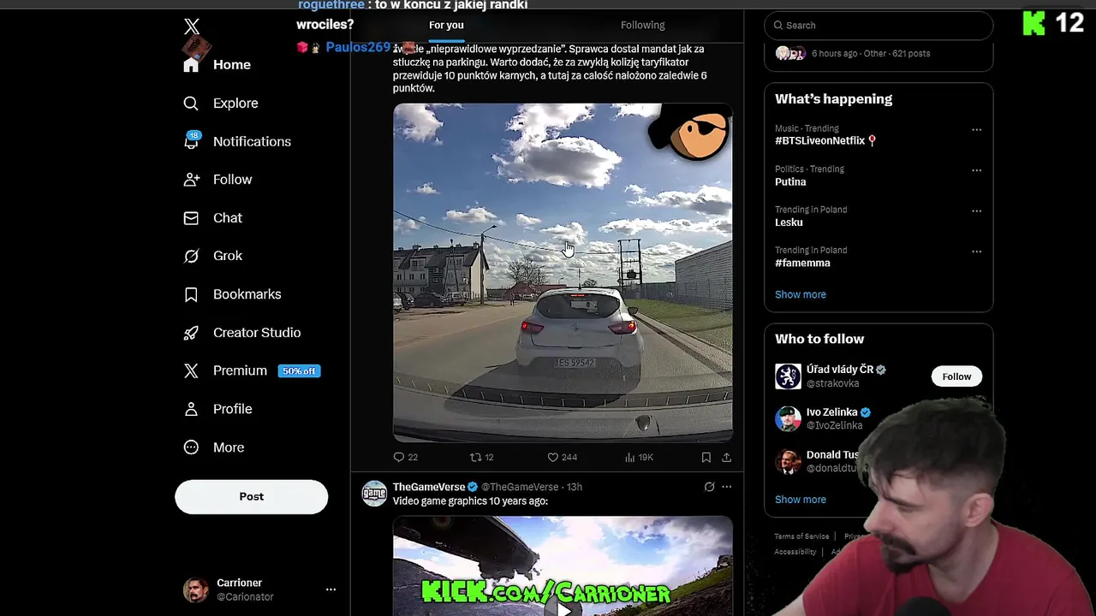Open Terms of Service footer link
The width and height of the screenshot is (1096, 616).
click(801, 536)
